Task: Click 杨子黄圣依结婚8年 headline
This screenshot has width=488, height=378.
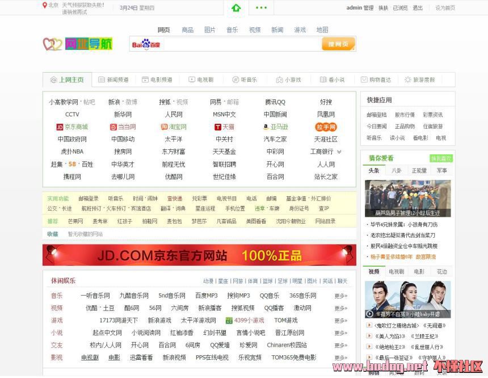Action: [x=392, y=257]
